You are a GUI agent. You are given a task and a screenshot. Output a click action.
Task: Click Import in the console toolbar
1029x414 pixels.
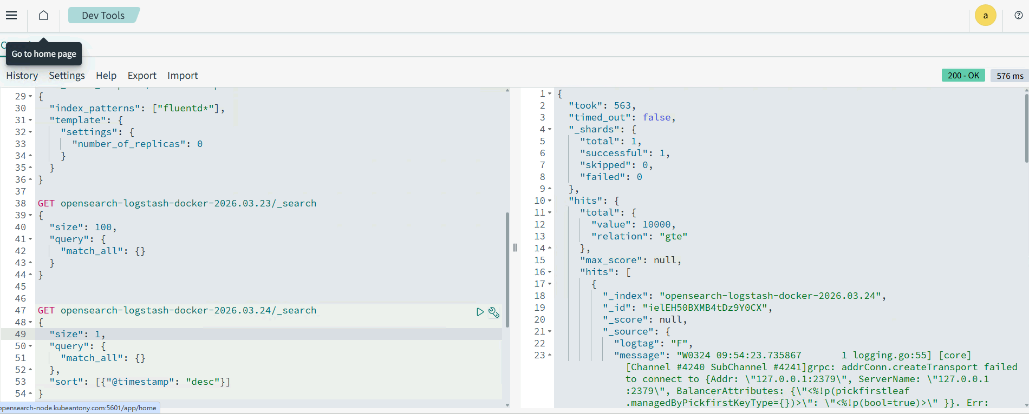(183, 76)
